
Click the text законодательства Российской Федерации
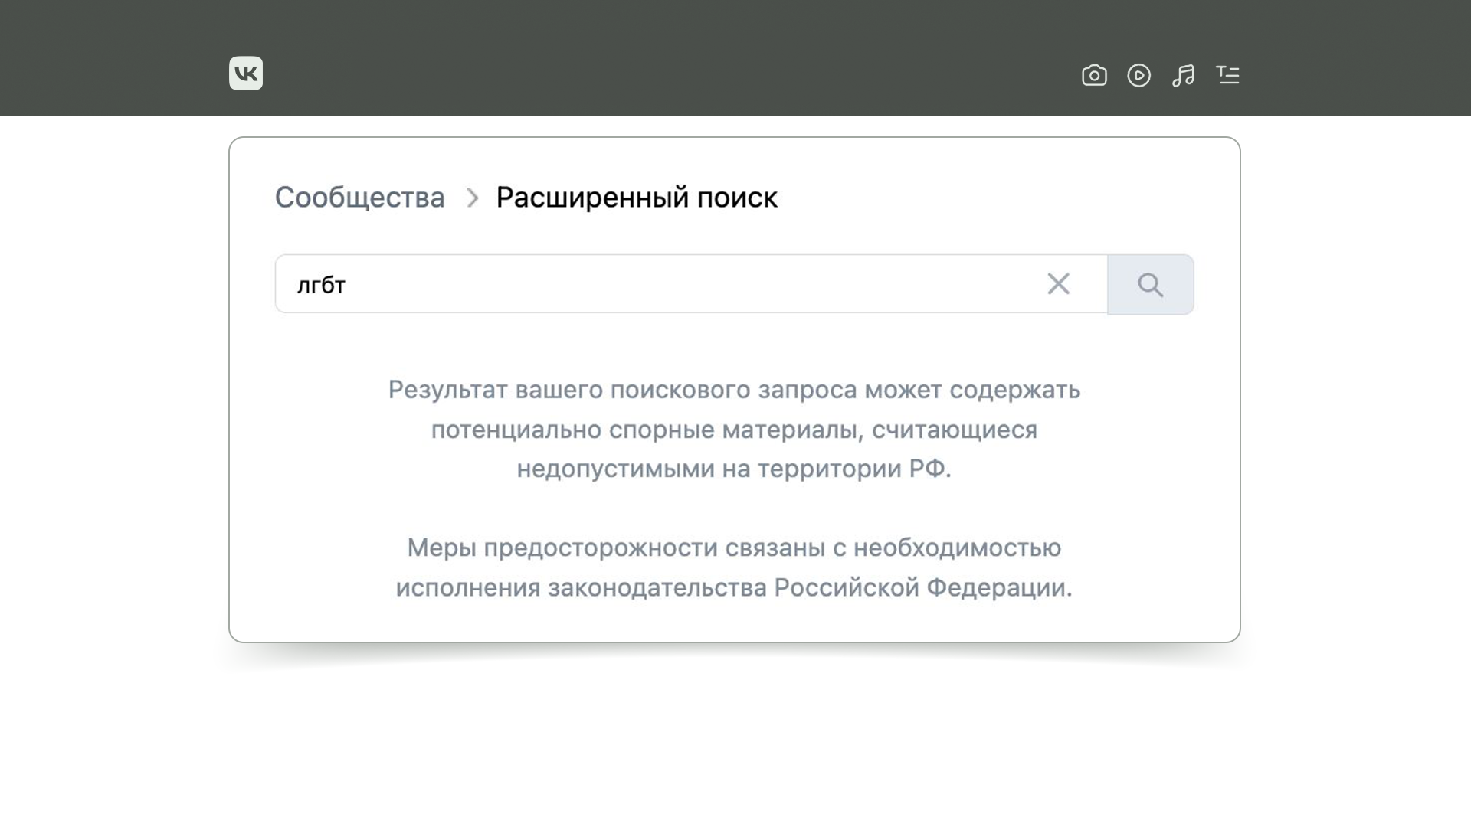[808, 588]
